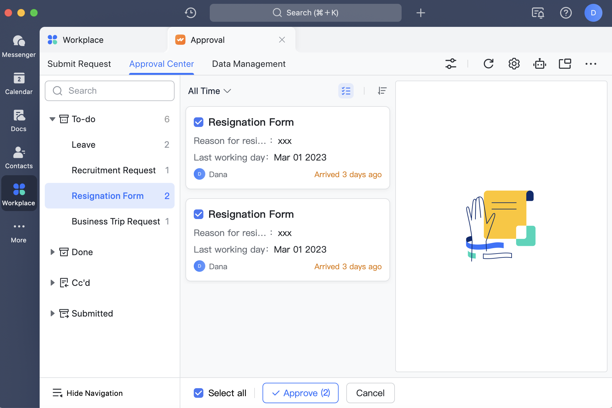The width and height of the screenshot is (612, 408).
Task: Open the history clock icon
Action: click(x=191, y=13)
